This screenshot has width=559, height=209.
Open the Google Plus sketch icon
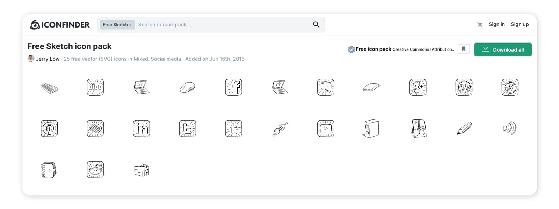pos(418,87)
